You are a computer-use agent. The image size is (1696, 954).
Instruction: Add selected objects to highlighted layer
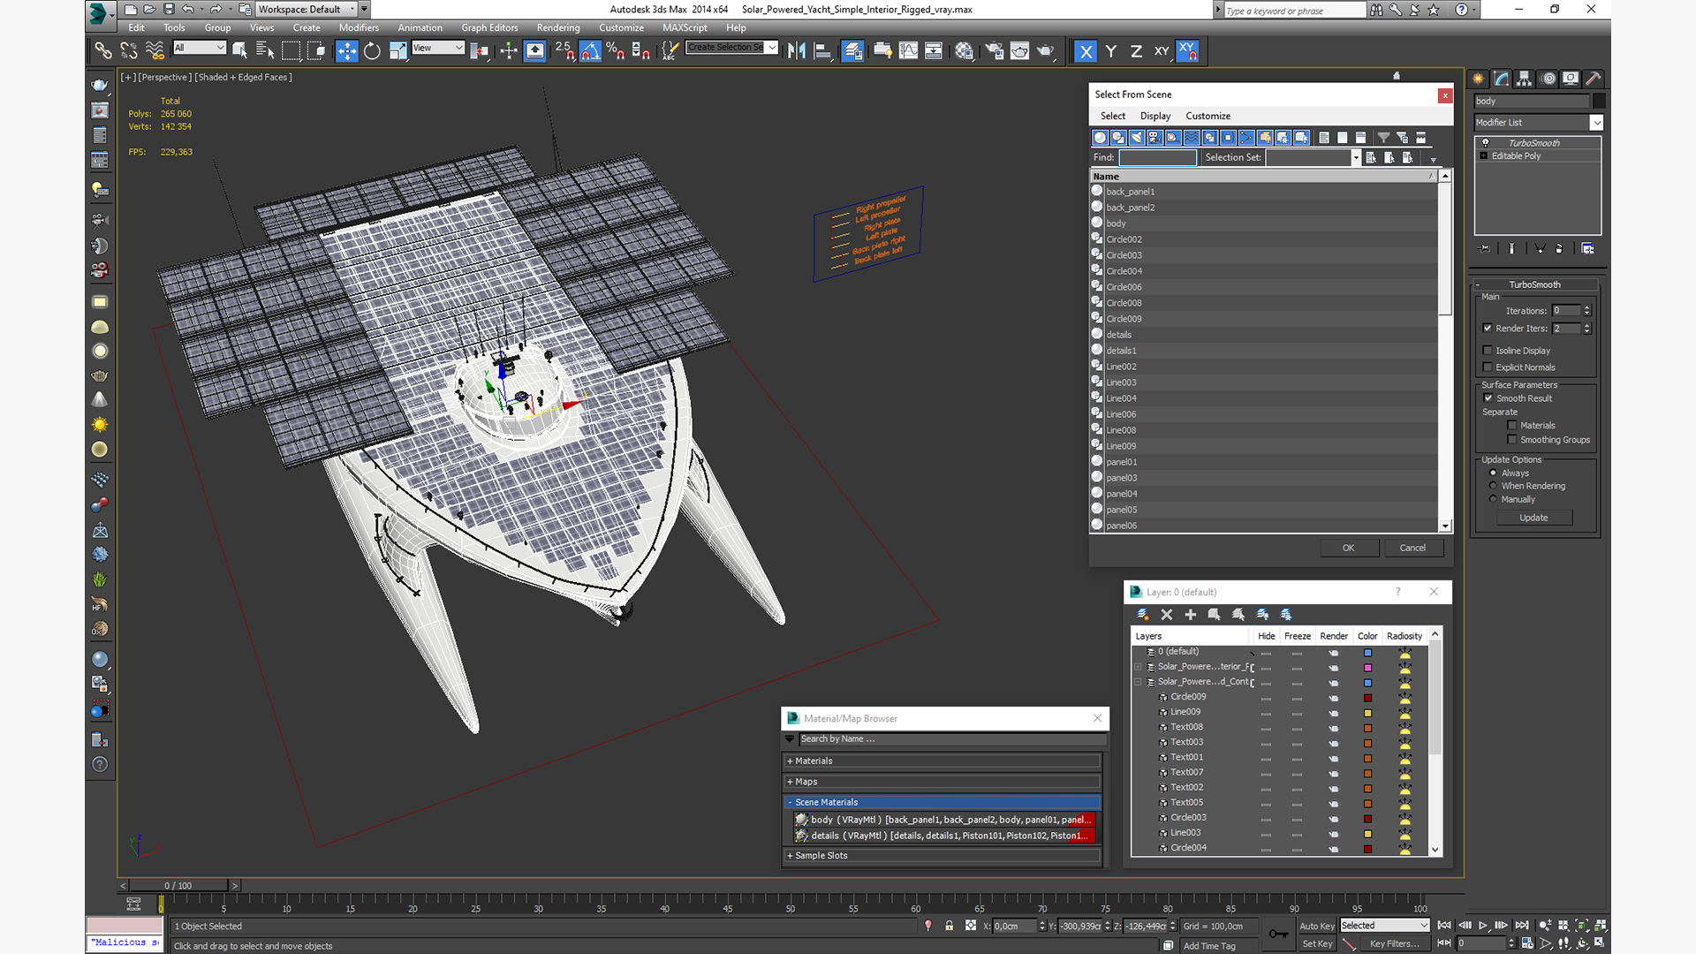coord(1191,614)
